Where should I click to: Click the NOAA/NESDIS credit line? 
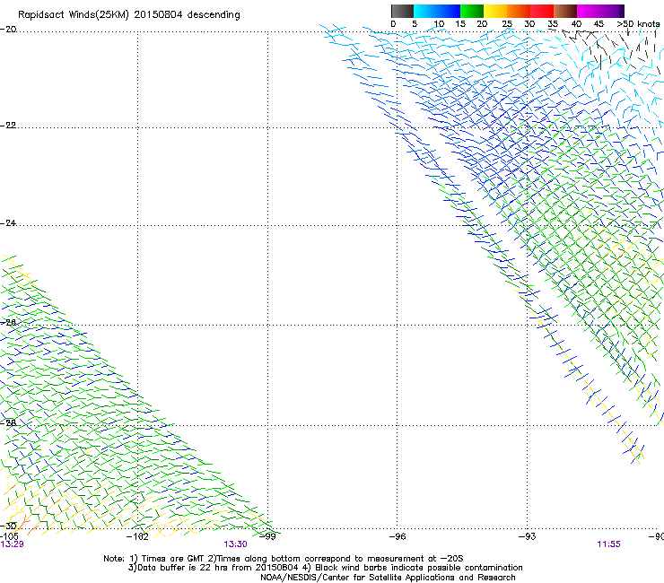(x=388, y=578)
